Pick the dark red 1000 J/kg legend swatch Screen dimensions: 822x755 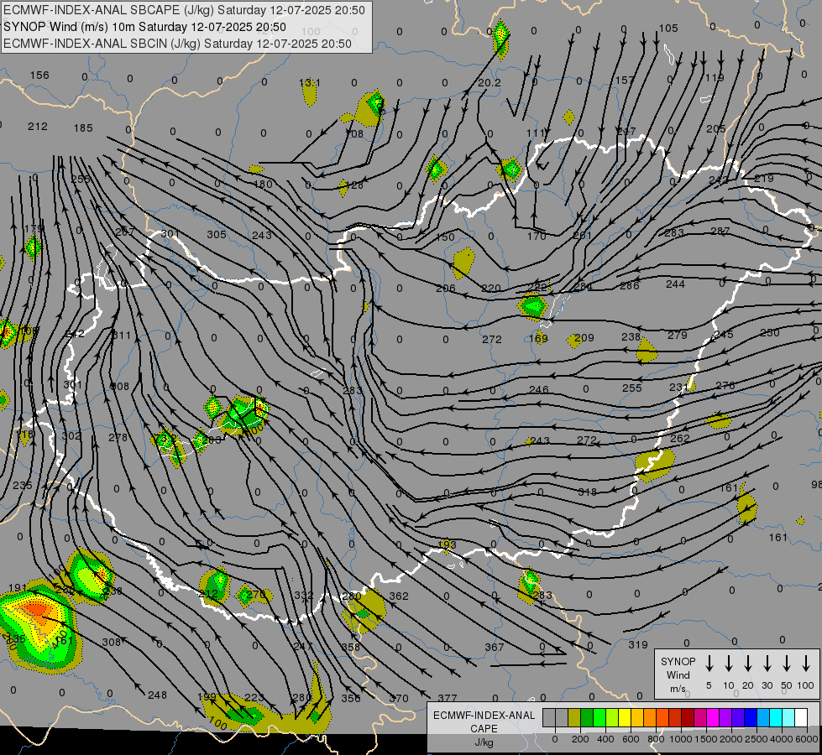click(688, 717)
